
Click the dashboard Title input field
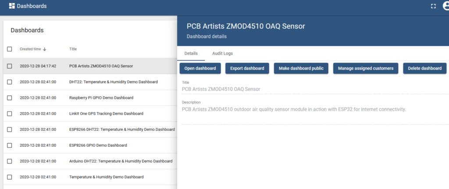tap(307, 89)
